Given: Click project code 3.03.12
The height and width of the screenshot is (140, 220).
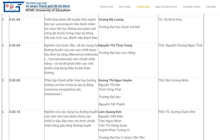Looking at the screenshot, I should coord(15,112).
